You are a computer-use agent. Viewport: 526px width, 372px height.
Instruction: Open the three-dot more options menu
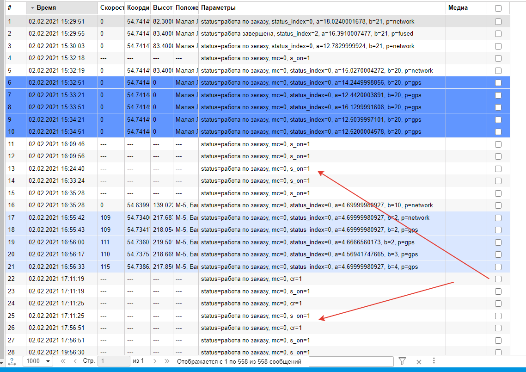tap(434, 361)
